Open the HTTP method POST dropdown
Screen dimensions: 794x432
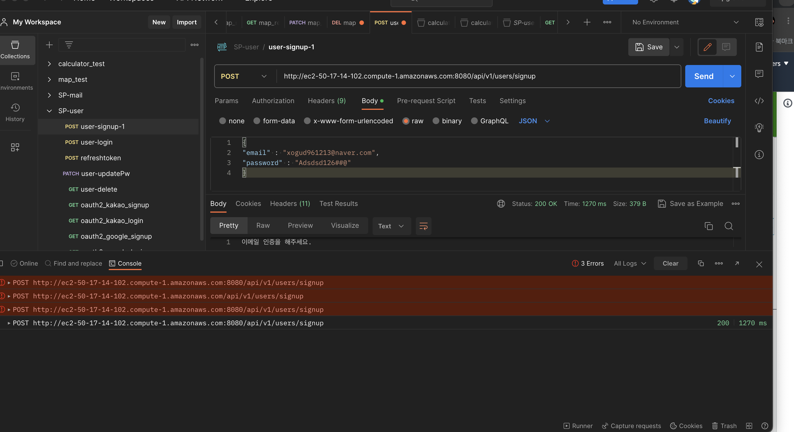click(244, 76)
